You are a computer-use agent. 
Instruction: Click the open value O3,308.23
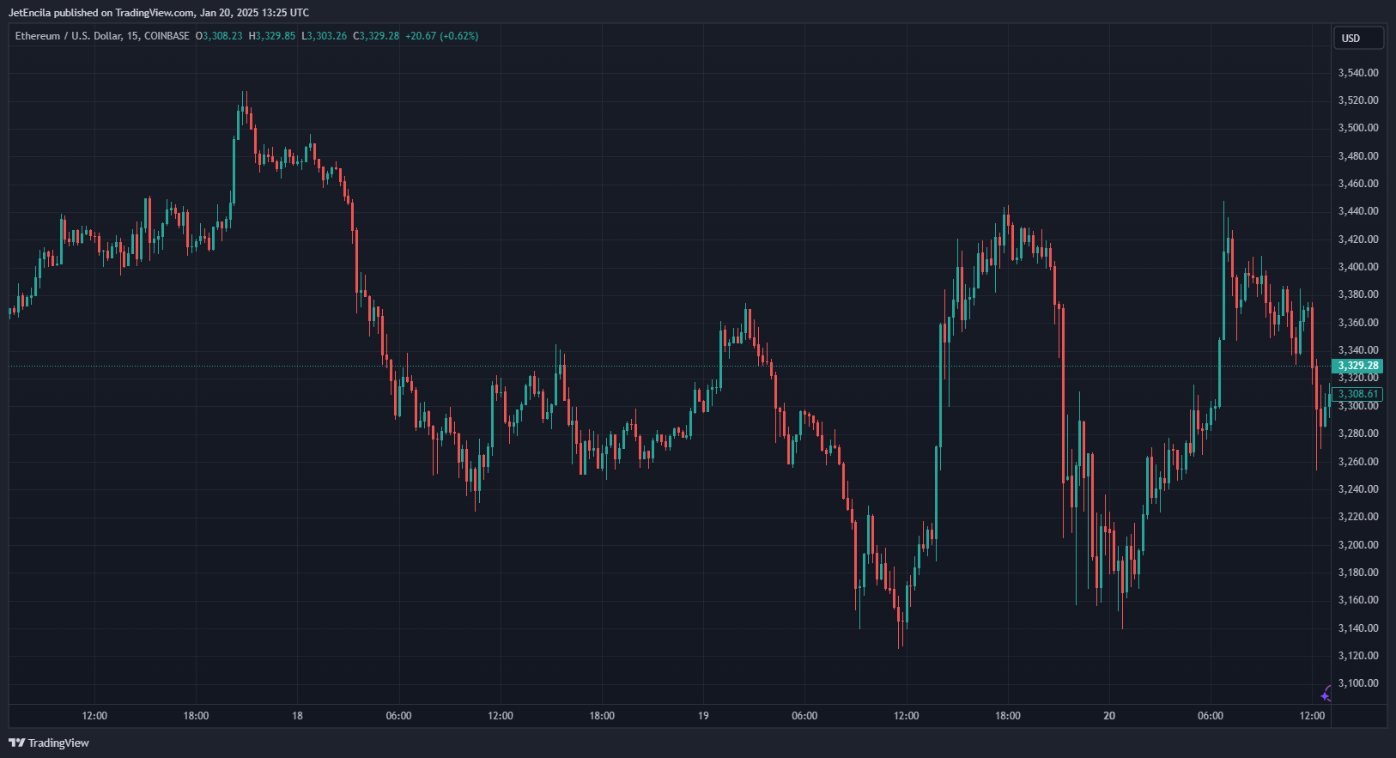click(x=219, y=36)
